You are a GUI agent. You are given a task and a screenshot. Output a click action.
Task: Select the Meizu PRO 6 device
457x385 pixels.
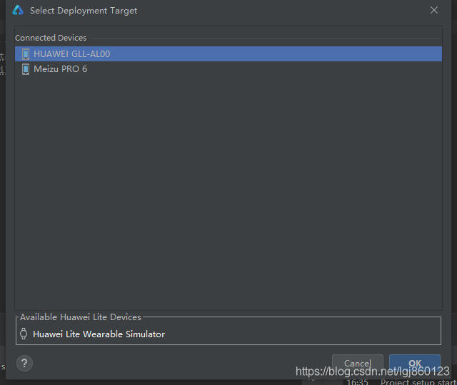[x=228, y=69]
